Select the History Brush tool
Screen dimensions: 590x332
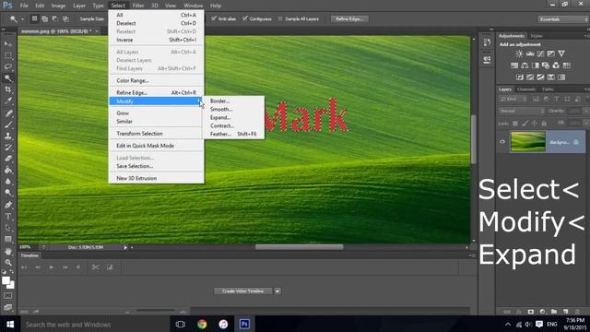point(8,148)
